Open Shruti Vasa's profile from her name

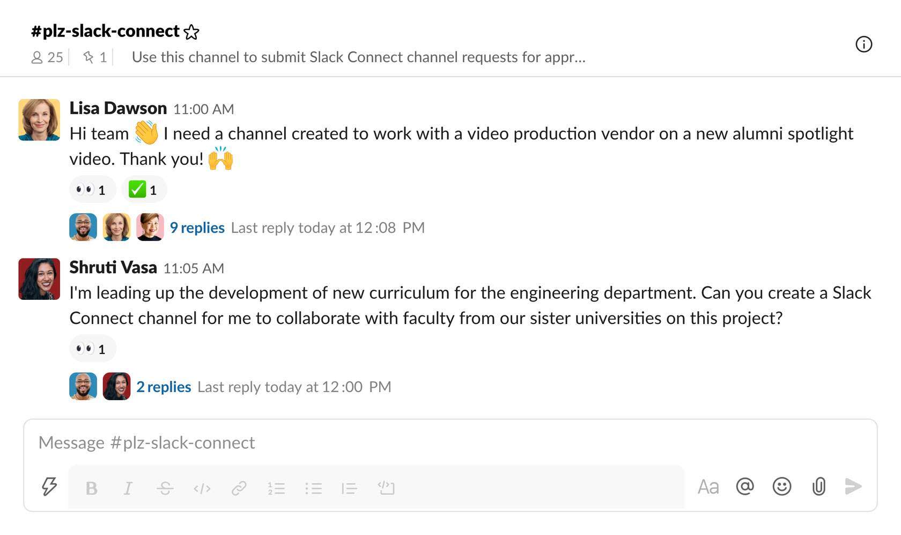pyautogui.click(x=113, y=267)
